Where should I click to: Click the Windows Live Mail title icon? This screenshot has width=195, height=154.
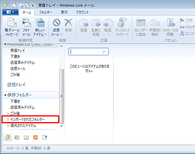[x=5, y=5]
